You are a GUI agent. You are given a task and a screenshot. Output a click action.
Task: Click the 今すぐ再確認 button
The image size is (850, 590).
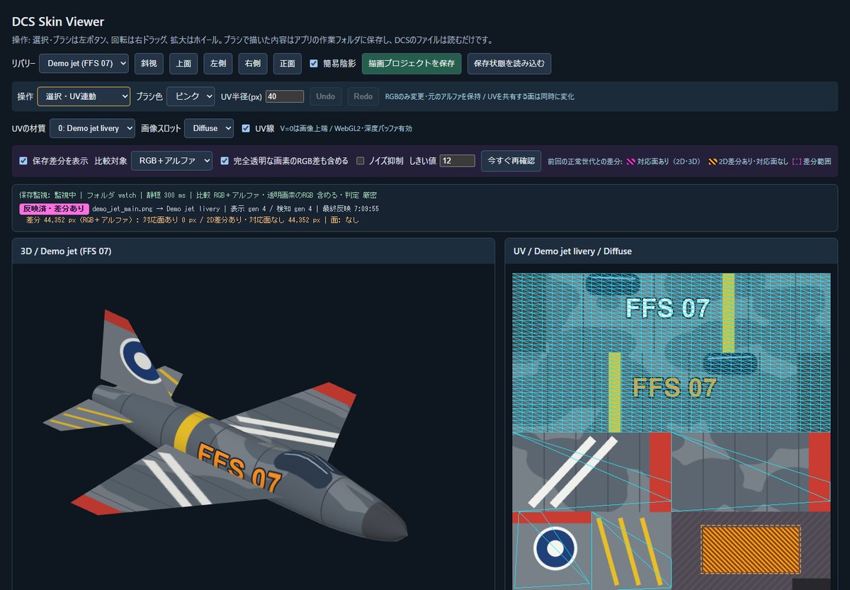pyautogui.click(x=511, y=161)
